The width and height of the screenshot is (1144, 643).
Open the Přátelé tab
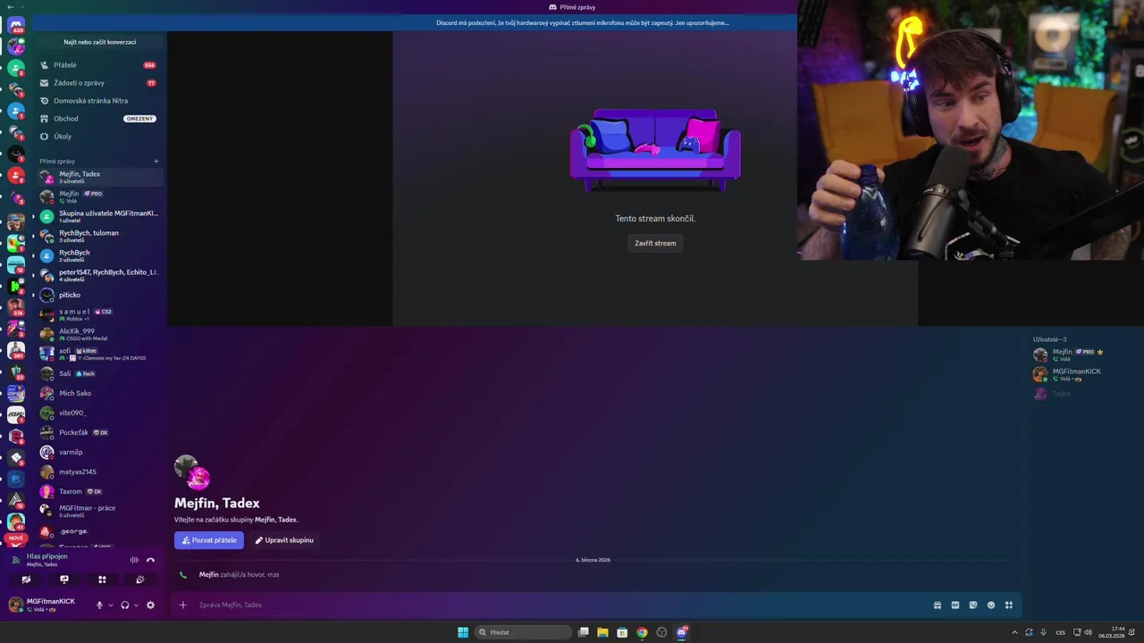tap(99, 65)
